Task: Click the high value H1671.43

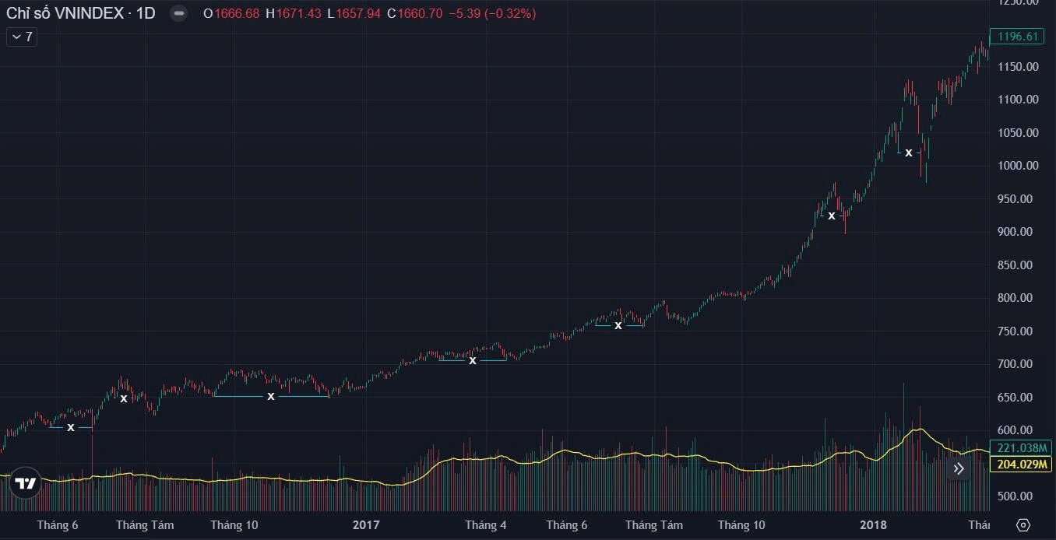Action: (x=293, y=13)
